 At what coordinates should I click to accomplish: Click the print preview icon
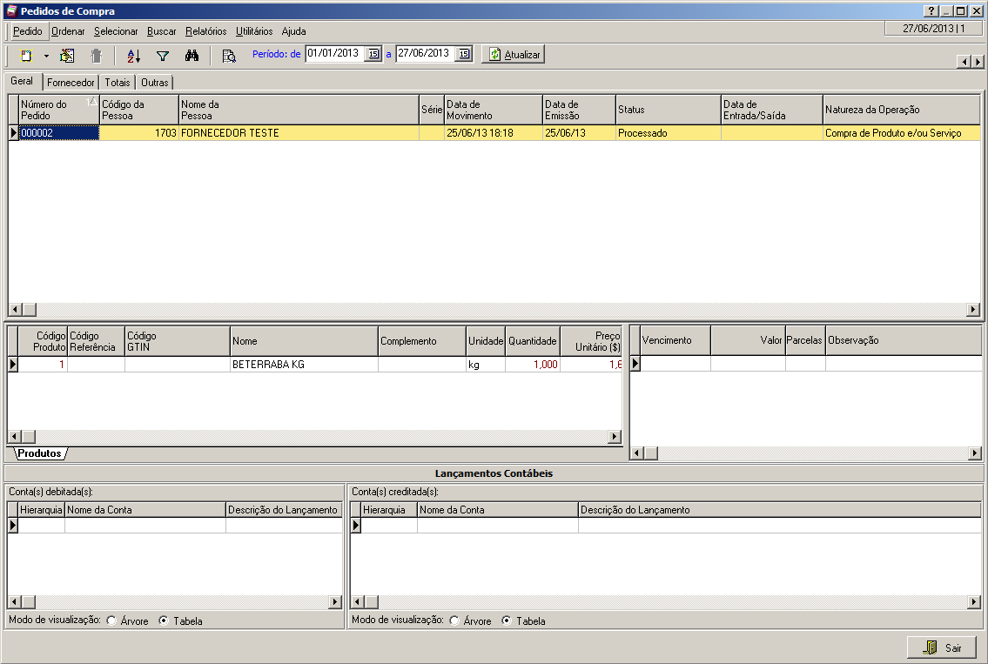229,55
